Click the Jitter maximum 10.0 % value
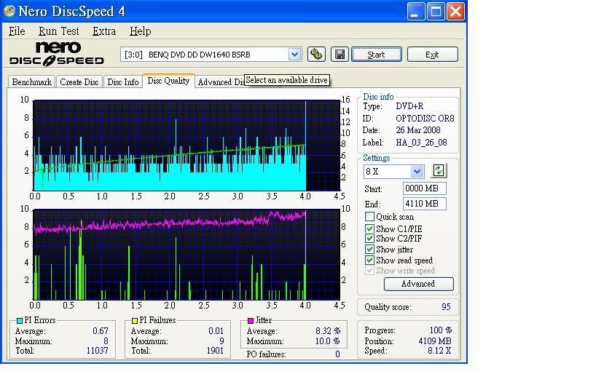Screen dimensions: 612x382 pyautogui.click(x=328, y=341)
